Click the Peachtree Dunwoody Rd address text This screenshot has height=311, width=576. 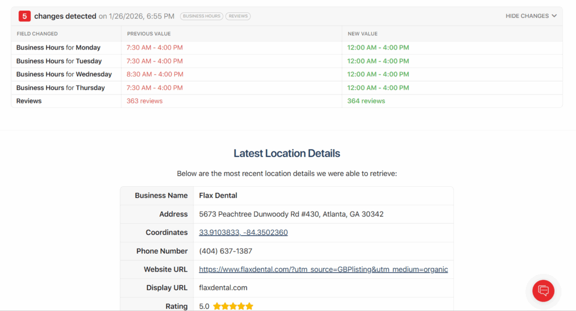(x=291, y=214)
